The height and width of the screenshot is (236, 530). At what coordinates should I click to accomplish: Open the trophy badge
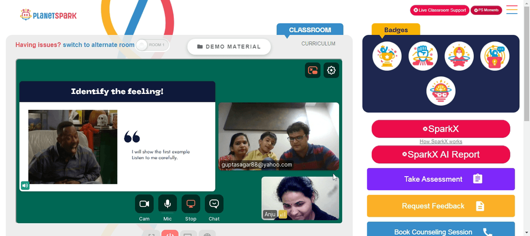coord(387,56)
